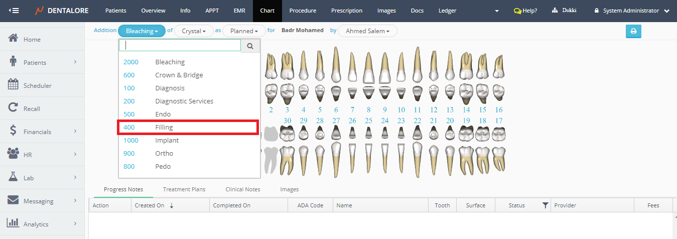Switch to the Treatment Plans tab
The width and height of the screenshot is (677, 239).
(x=184, y=189)
